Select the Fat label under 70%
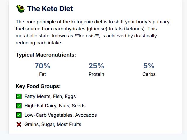The height and width of the screenshot is (140, 187). click(x=42, y=74)
